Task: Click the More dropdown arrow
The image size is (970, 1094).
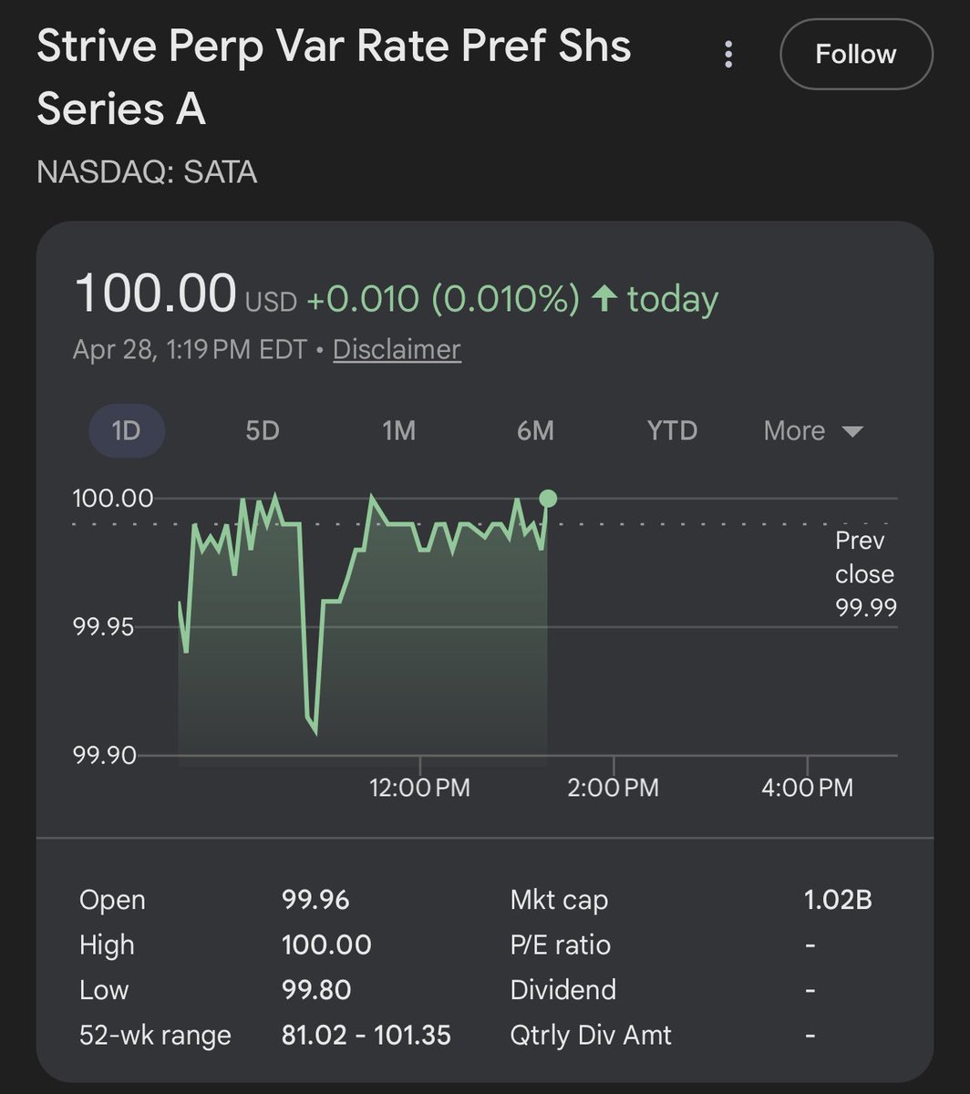Action: (x=852, y=431)
